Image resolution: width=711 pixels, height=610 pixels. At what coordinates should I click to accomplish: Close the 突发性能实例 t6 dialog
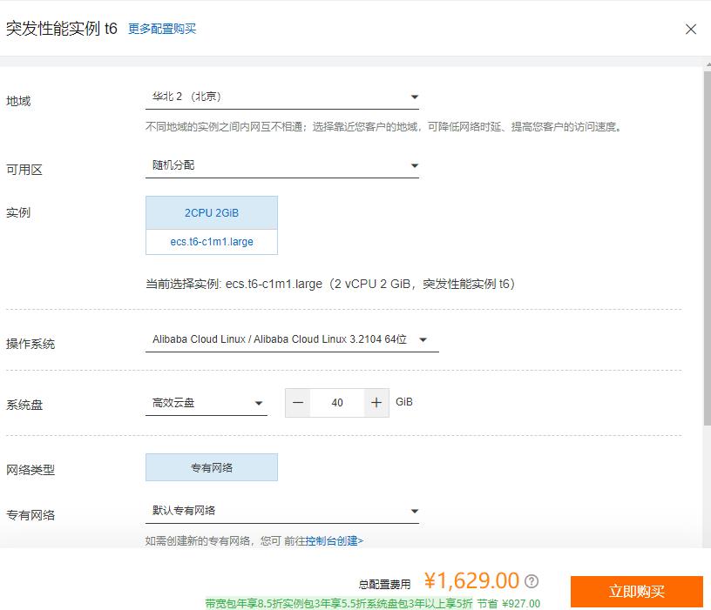[x=691, y=29]
